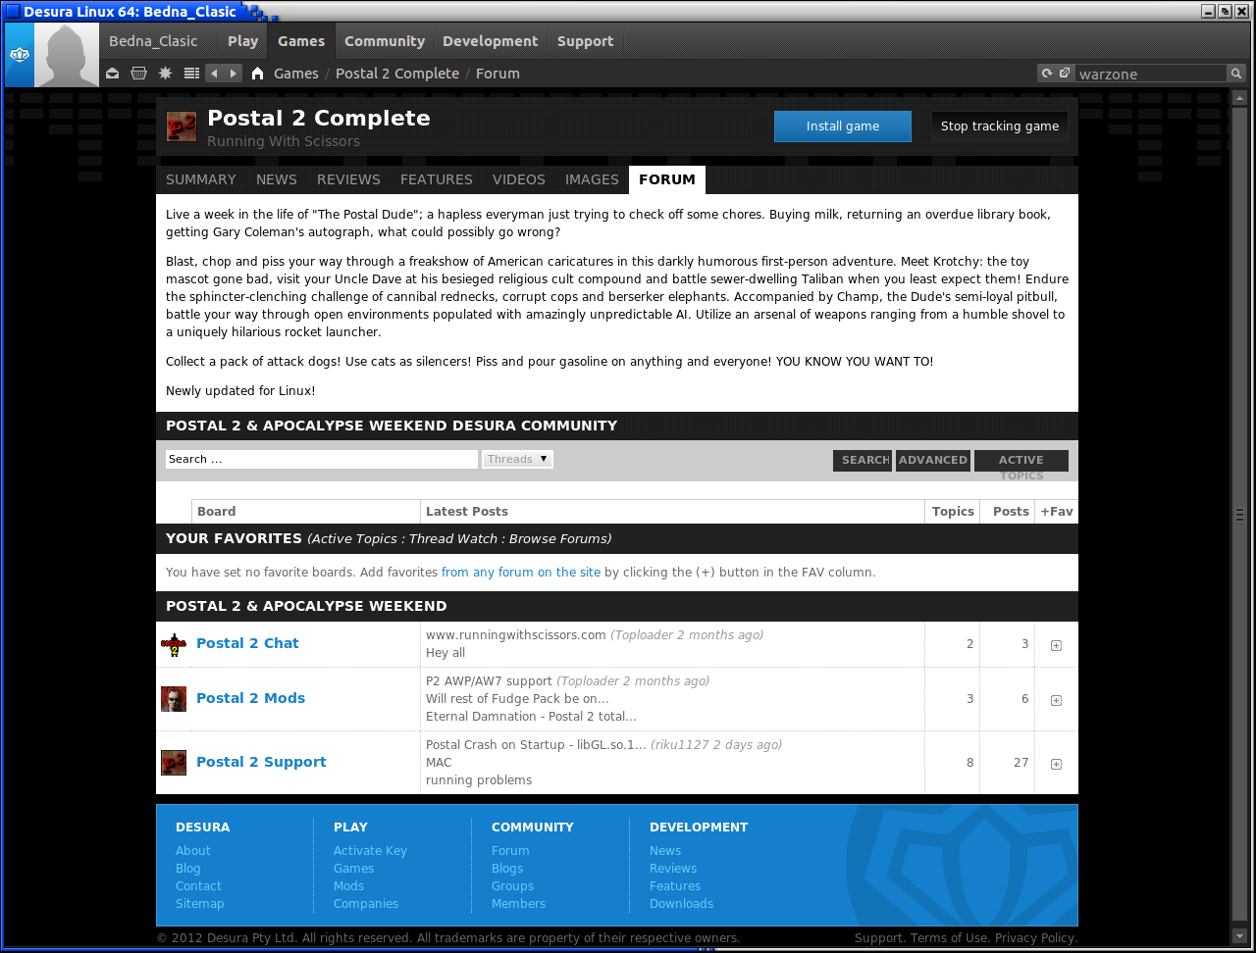Open page in external browser icon
This screenshot has width=1256, height=953.
pos(1065,74)
